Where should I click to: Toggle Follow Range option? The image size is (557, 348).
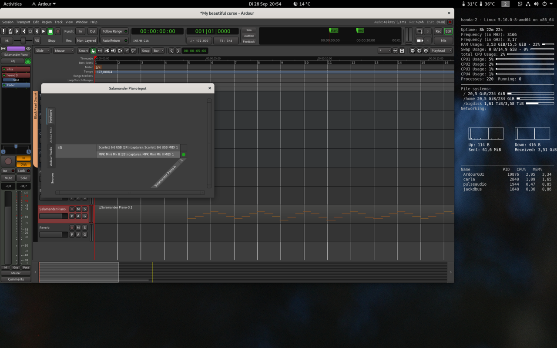[114, 31]
